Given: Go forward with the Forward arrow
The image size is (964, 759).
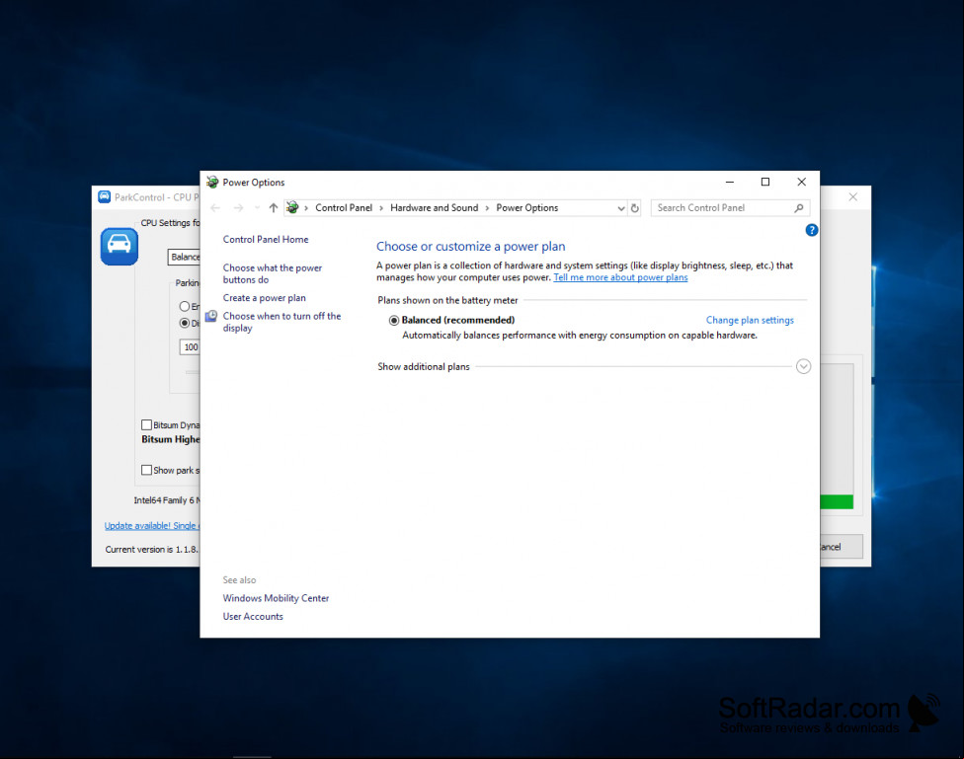Looking at the screenshot, I should pos(239,207).
